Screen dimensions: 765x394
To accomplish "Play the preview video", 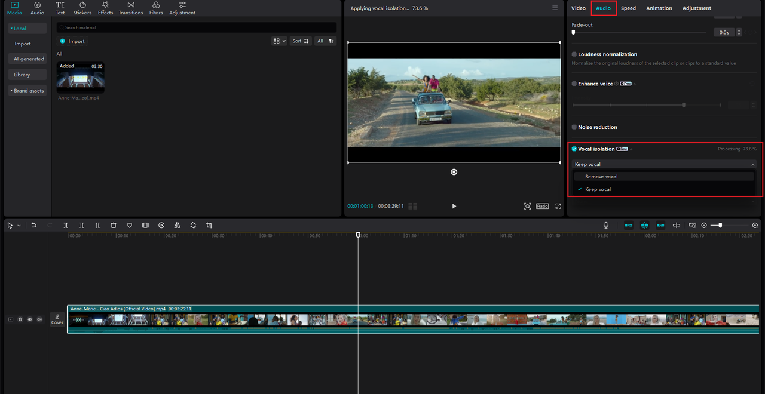I will 454,206.
